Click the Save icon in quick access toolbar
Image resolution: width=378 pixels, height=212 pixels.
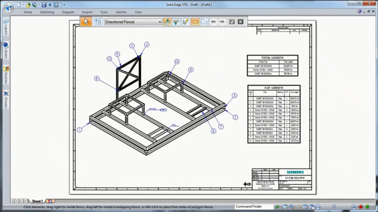[x=43, y=4]
